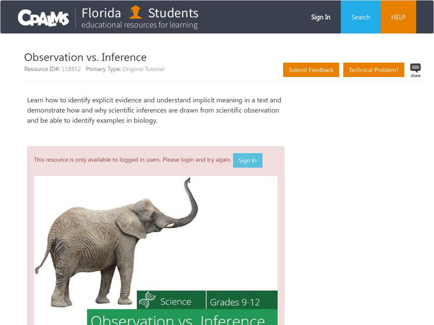
Task: Click the logged-in users alert message
Action: click(132, 160)
